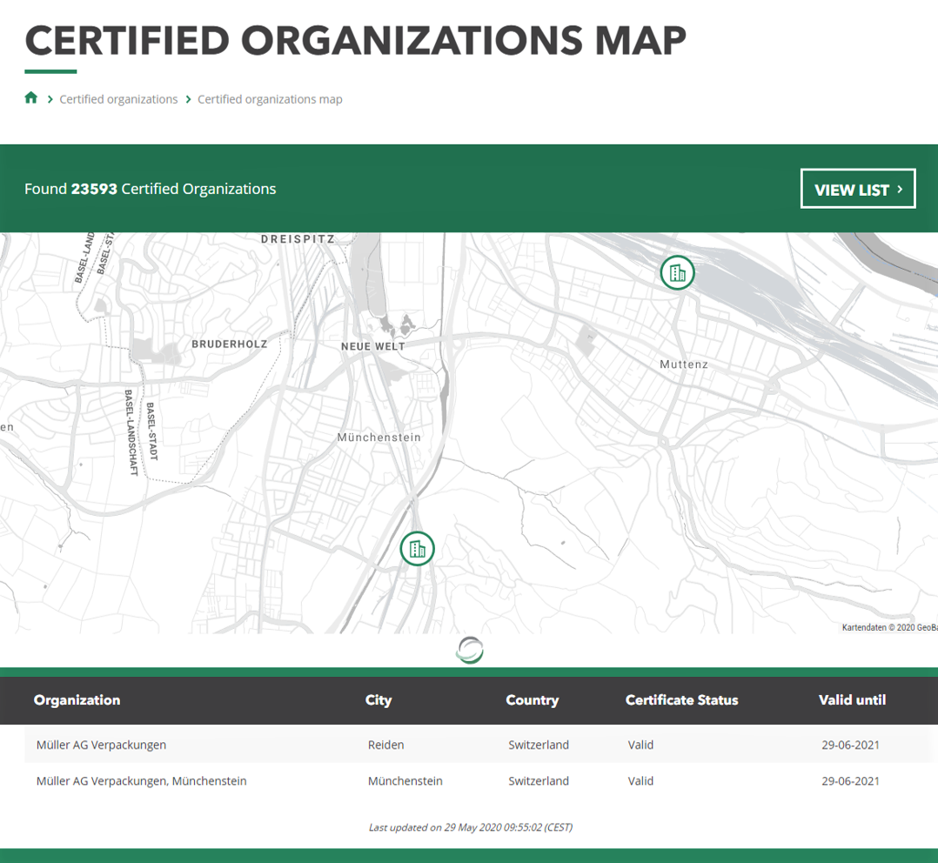The width and height of the screenshot is (938, 863).
Task: Click the Kartendaten map attribution text
Action: 888,627
